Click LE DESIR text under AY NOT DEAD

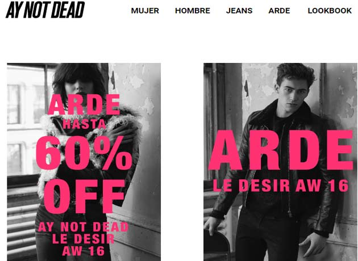[83, 239]
